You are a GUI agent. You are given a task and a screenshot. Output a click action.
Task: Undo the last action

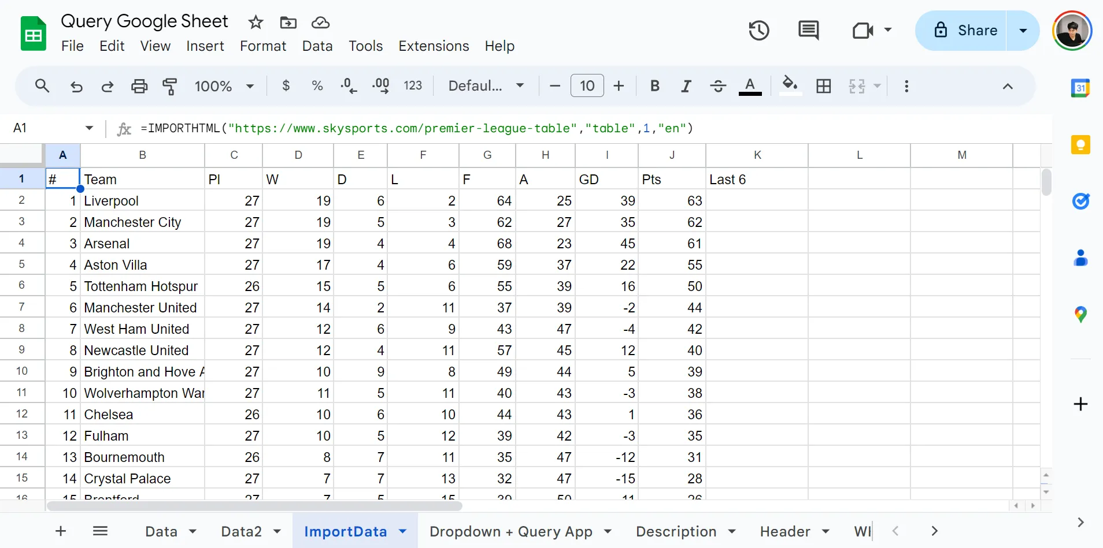[x=76, y=87]
